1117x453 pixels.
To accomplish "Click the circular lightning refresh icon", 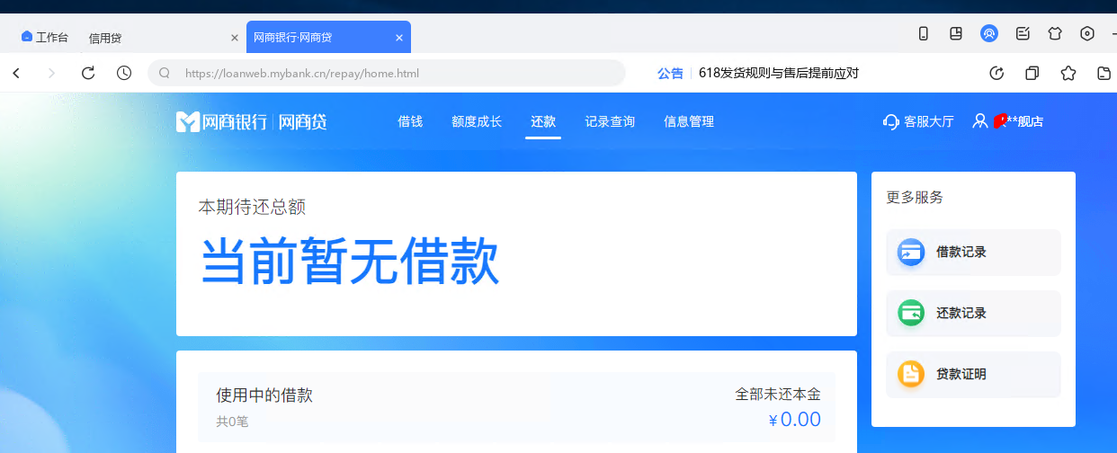I will (996, 73).
